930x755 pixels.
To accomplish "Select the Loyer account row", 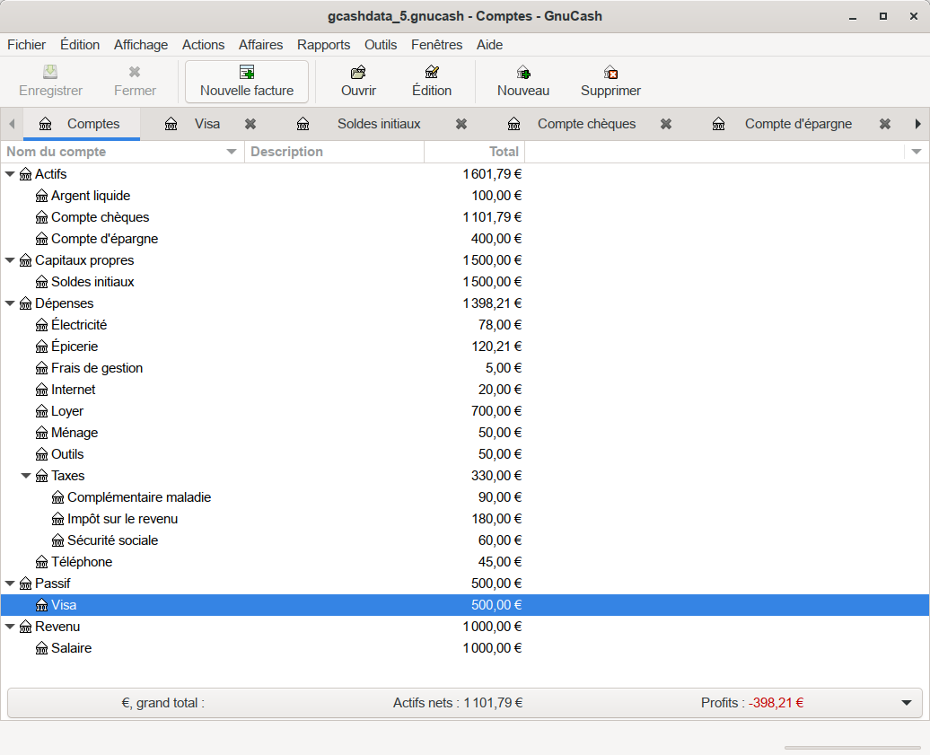I will tap(67, 411).
